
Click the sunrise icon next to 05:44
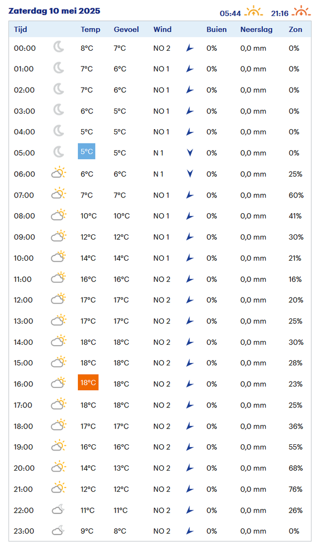(254, 11)
